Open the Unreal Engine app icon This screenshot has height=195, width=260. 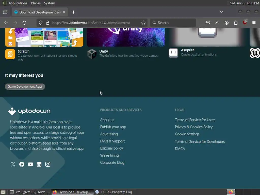255,53
